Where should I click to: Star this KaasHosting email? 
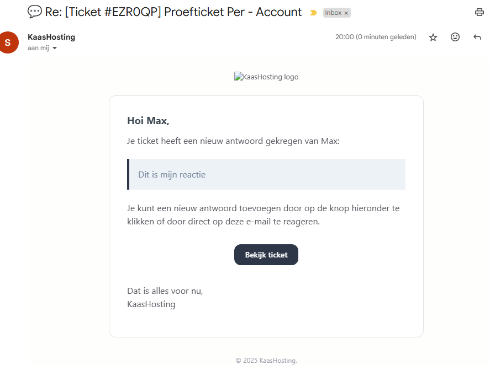[x=433, y=37]
